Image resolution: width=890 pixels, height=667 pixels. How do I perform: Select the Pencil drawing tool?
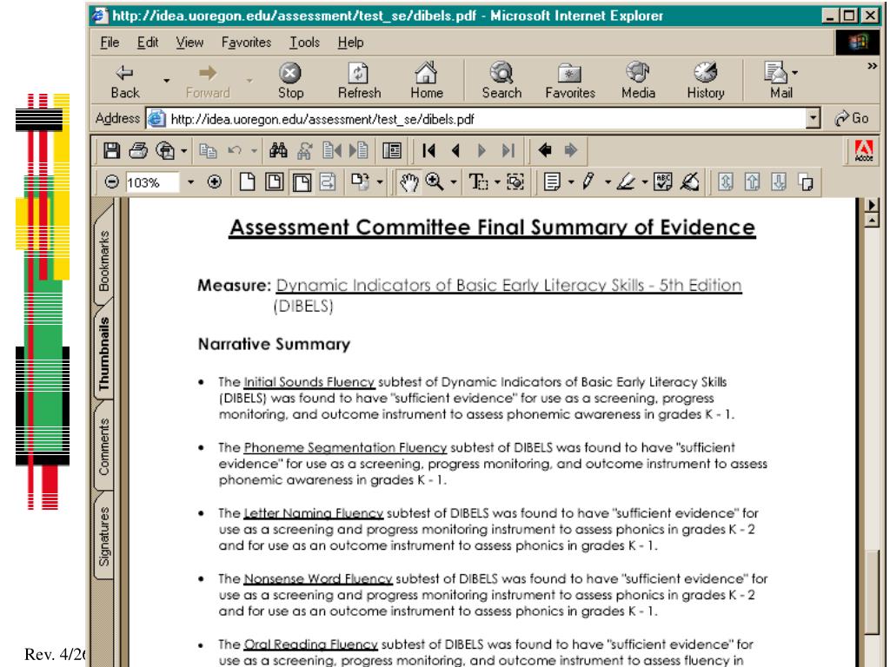pos(588,182)
